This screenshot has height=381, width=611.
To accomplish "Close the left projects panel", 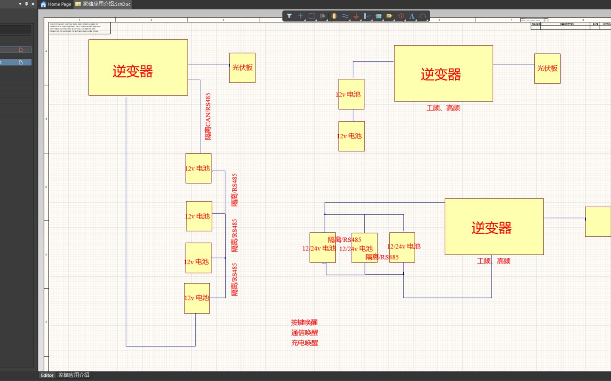I will 33,4.
